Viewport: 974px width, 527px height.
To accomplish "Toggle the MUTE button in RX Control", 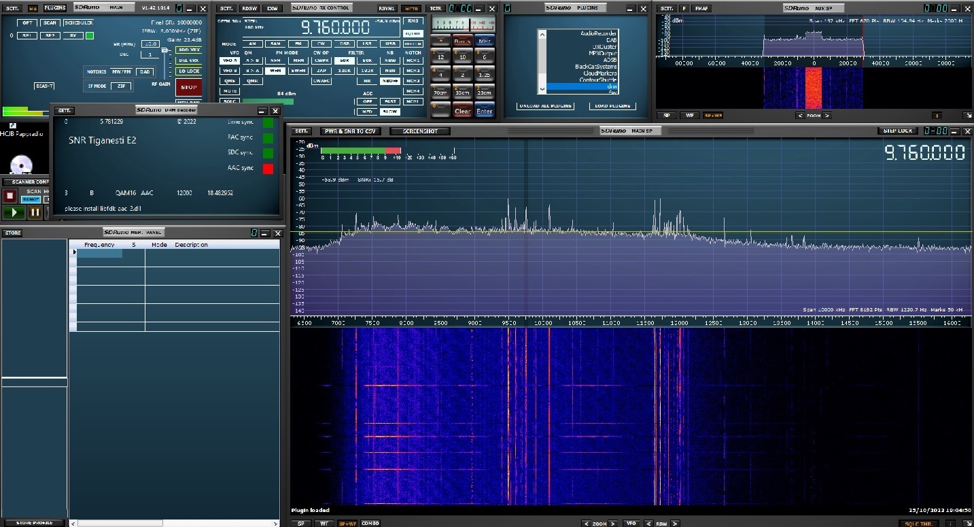I will (x=230, y=91).
